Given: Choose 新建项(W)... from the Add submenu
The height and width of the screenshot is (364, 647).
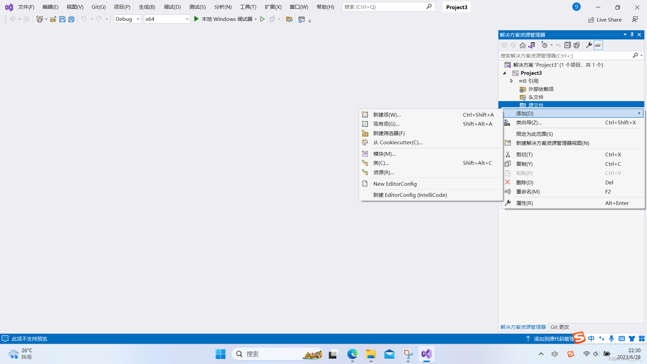Looking at the screenshot, I should (x=387, y=115).
